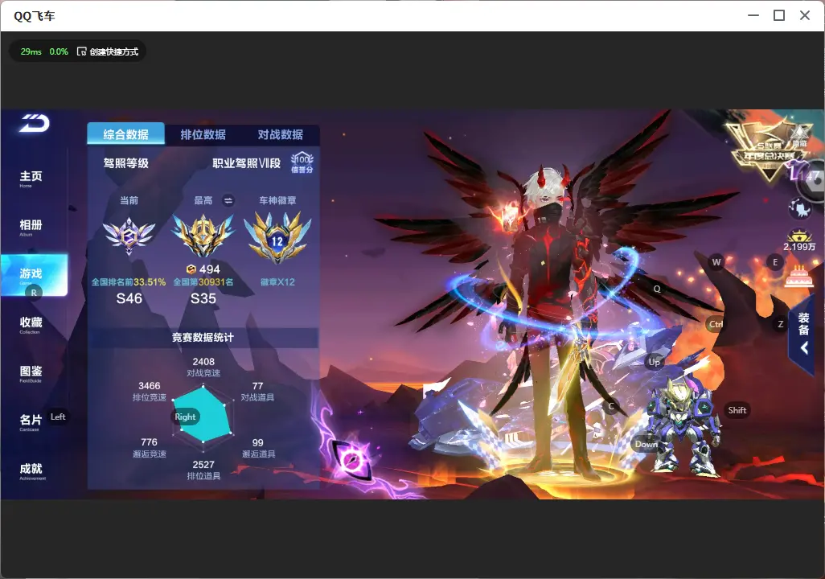
Task: Click the E key overlay
Action: point(774,262)
